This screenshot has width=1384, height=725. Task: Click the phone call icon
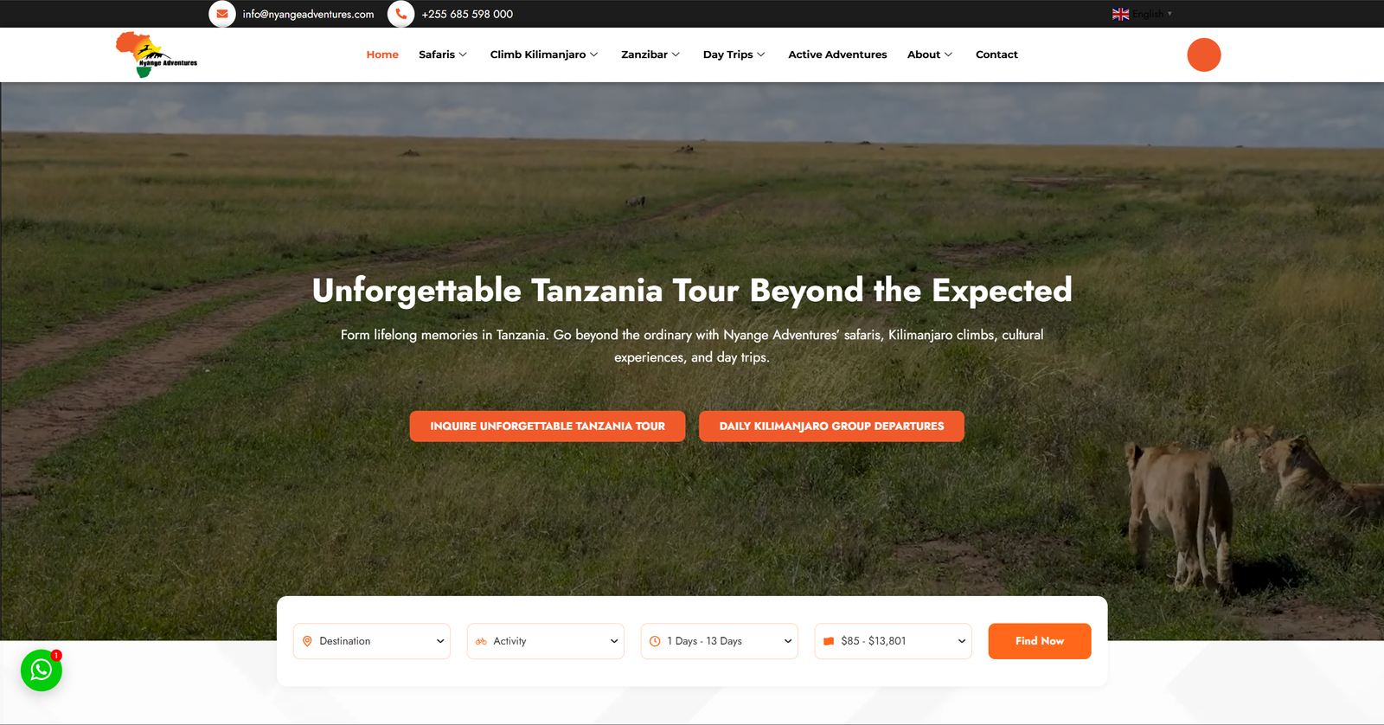click(400, 14)
